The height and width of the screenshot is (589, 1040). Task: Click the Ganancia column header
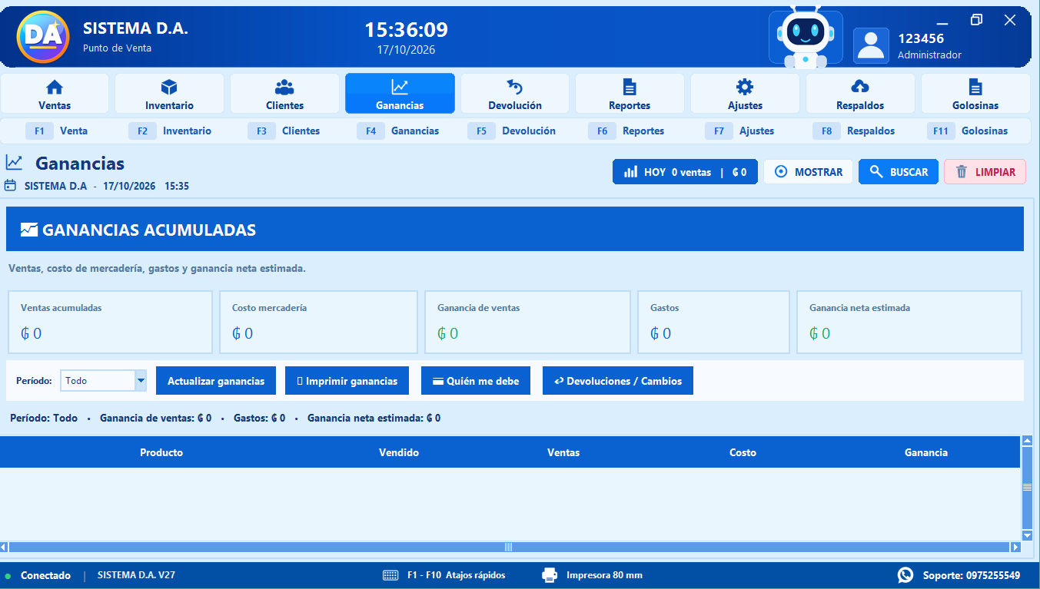coord(926,452)
